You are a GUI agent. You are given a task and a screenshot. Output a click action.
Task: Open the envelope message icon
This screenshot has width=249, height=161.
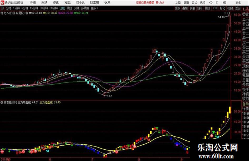[x=224, y=3]
